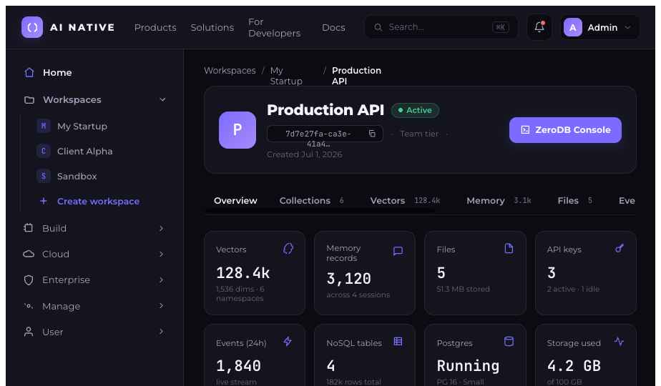Click the Vectors card icon

click(288, 249)
